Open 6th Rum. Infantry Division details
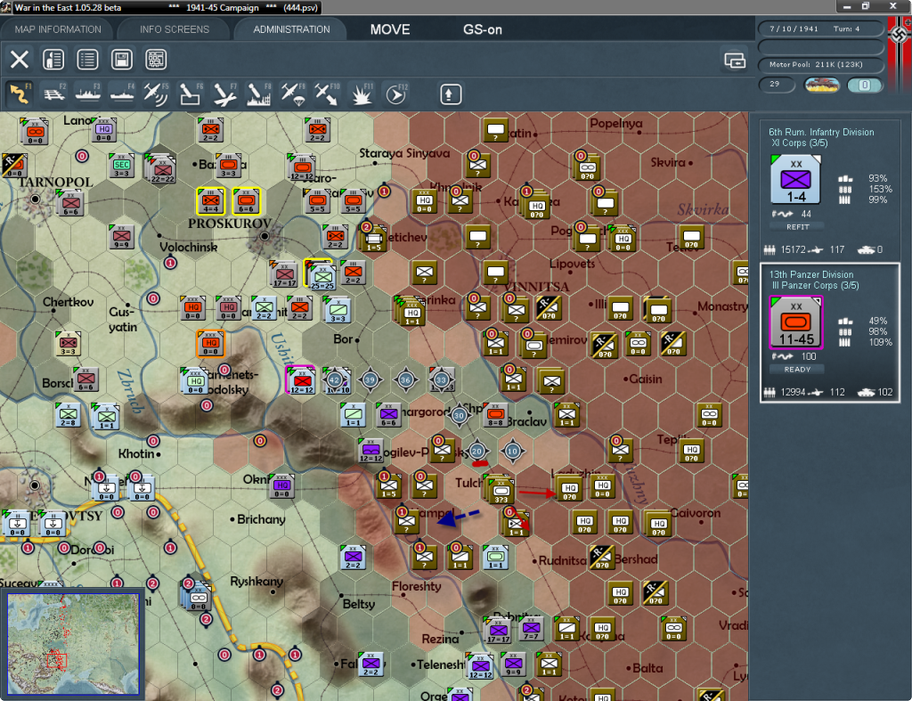The width and height of the screenshot is (912, 701). pyautogui.click(x=820, y=132)
